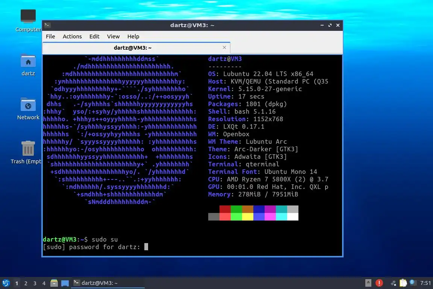
Task: Open the File menu
Action: coord(50,37)
